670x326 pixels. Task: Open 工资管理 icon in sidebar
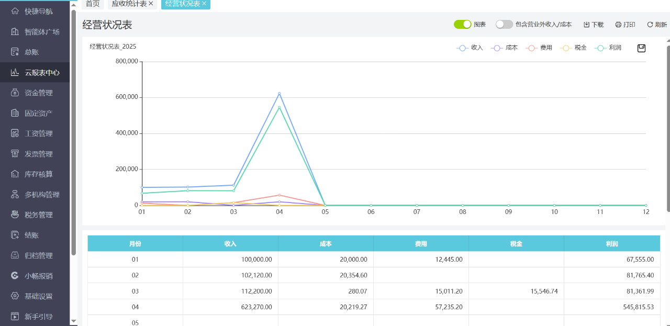click(15, 133)
